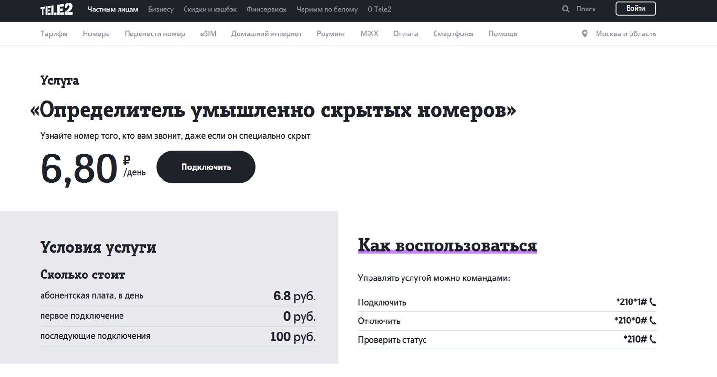
Task: Click the последующие подключения label
Action: click(x=95, y=336)
